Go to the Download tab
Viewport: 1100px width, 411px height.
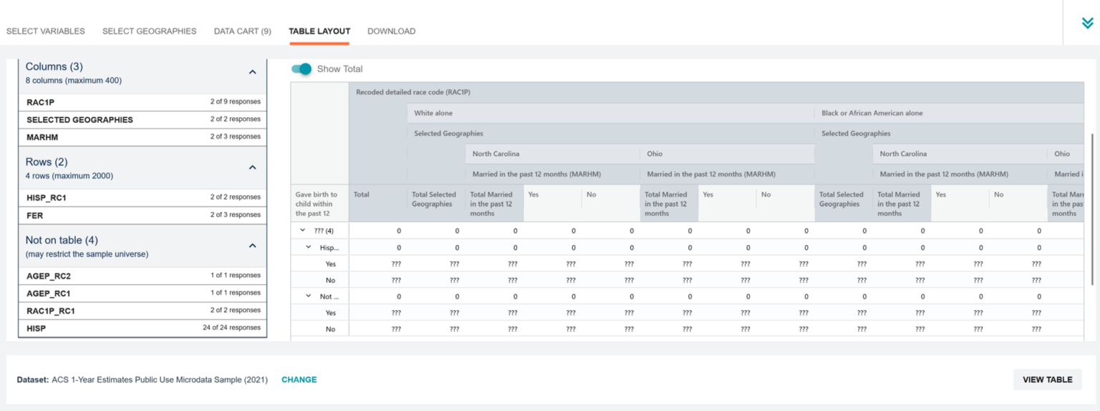[x=391, y=32]
